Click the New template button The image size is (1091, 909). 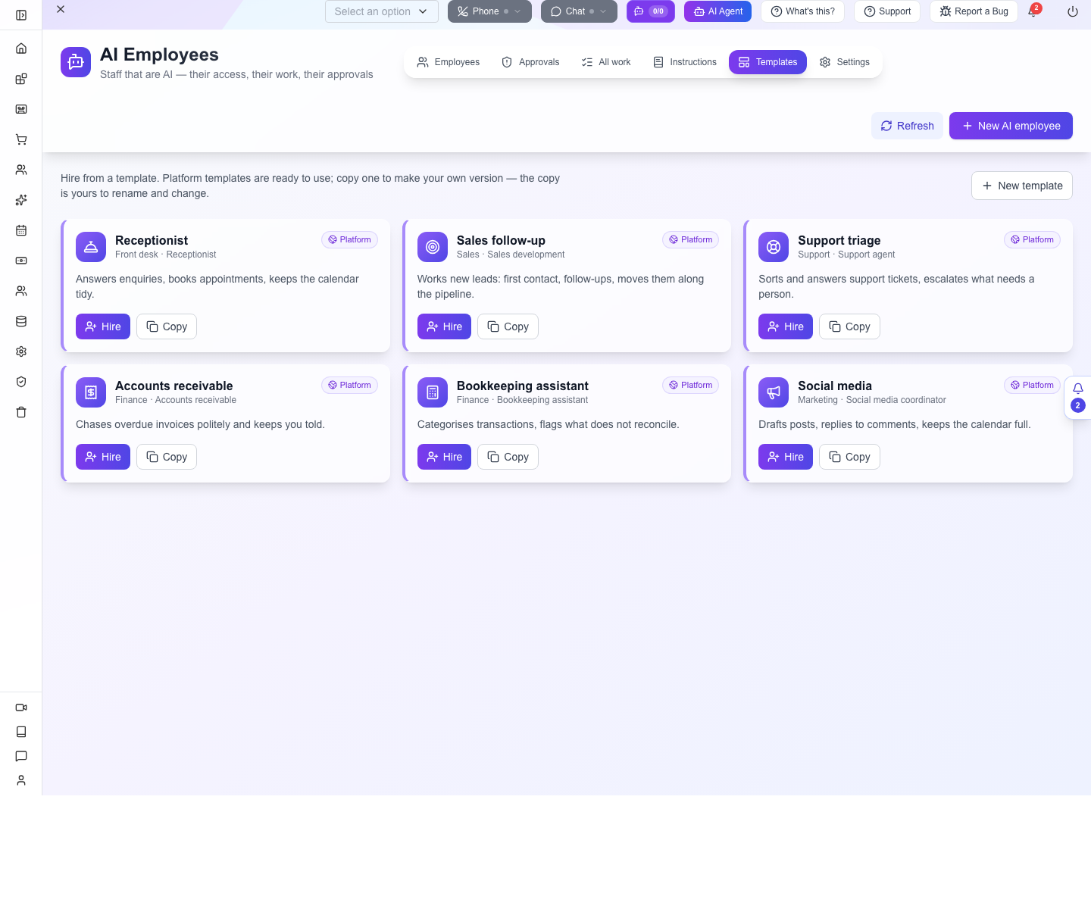pyautogui.click(x=1022, y=186)
